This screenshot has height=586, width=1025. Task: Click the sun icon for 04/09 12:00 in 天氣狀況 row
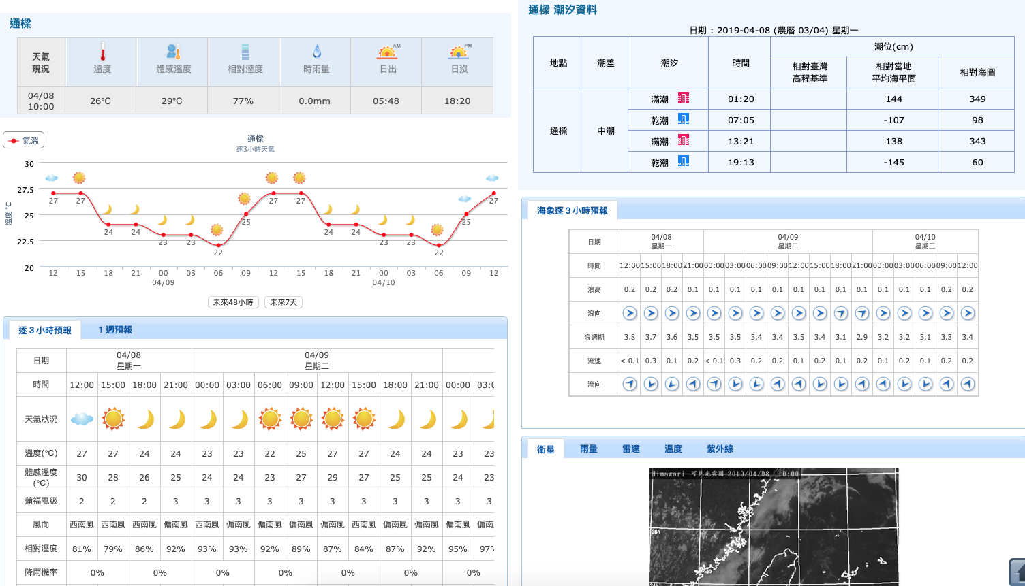pos(333,419)
